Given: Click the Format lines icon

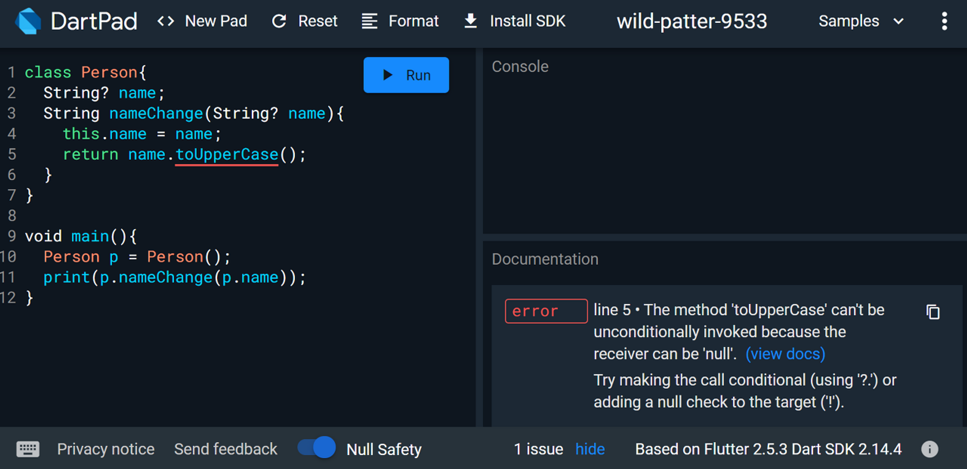Looking at the screenshot, I should pos(369,21).
